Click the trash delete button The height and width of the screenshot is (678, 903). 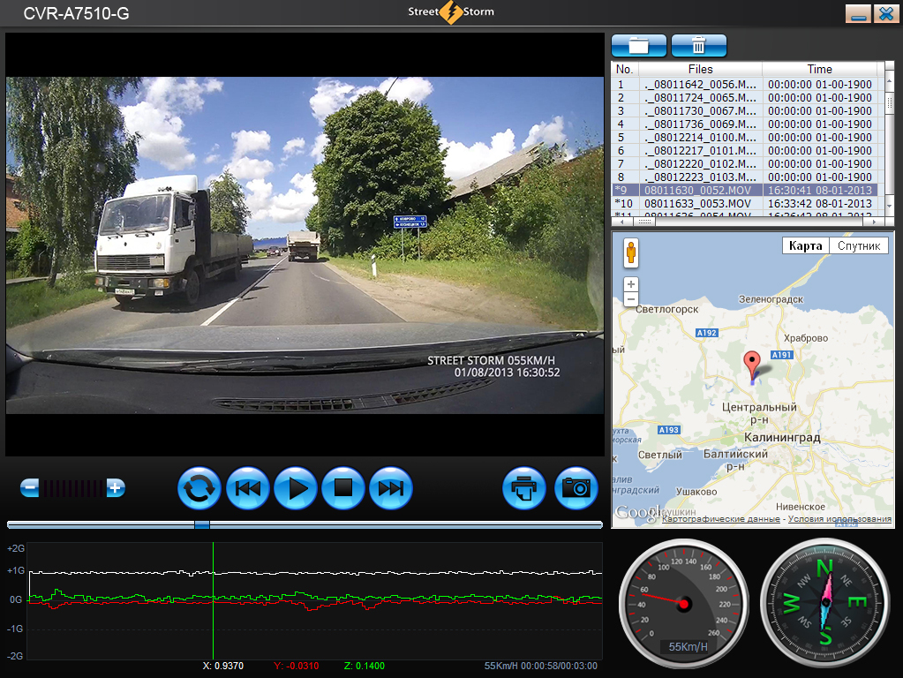click(x=698, y=46)
